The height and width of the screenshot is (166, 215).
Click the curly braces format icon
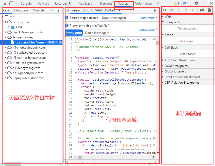coord(67,163)
